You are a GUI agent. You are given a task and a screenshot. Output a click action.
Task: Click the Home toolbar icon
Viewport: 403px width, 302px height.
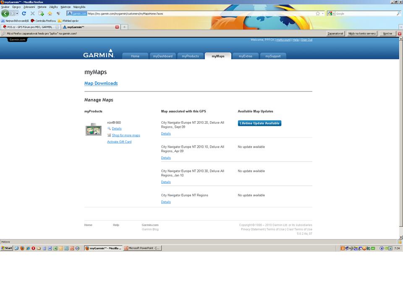coord(50,13)
